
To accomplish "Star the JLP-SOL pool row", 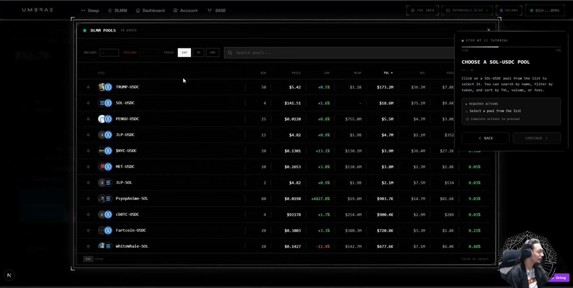I will click(88, 182).
